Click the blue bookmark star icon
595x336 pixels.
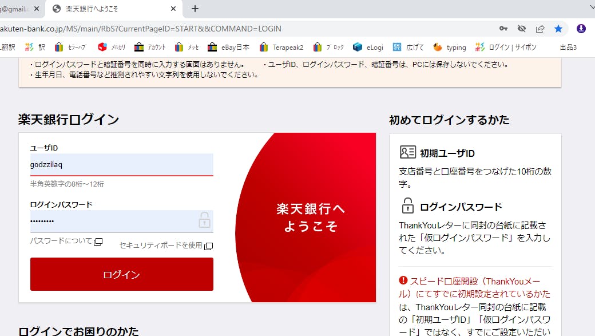[x=558, y=29]
